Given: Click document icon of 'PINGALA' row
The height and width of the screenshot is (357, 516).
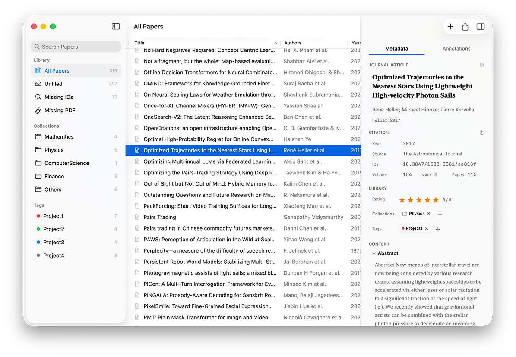Looking at the screenshot, I should point(137,295).
